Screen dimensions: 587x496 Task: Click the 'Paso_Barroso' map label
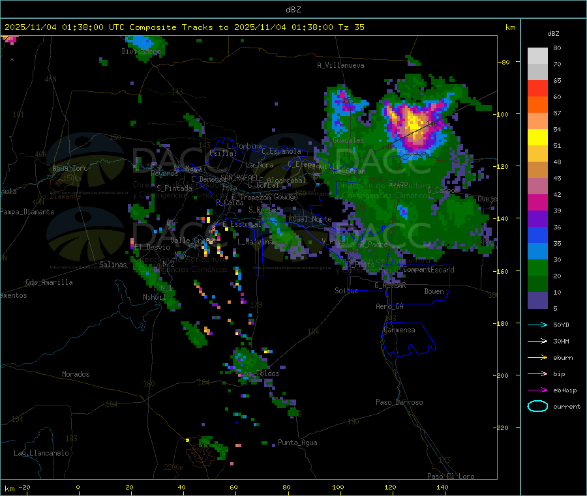pos(399,402)
